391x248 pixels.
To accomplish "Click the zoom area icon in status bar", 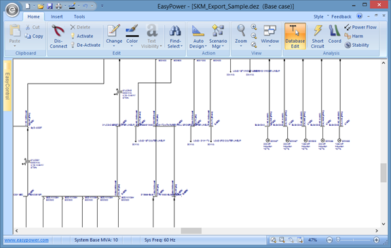I will 282,240.
